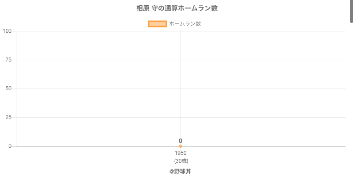This screenshot has height=177, width=354.
Task: Click the (30歳) age label
Action: [x=181, y=161]
